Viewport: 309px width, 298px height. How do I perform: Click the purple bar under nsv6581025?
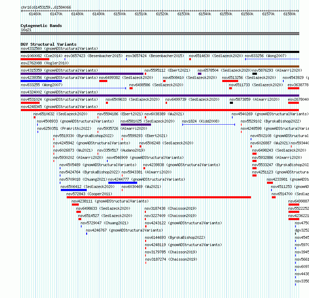[136, 125]
